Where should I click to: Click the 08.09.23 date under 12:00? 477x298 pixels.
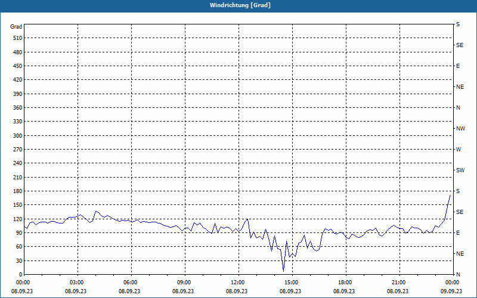click(x=237, y=291)
